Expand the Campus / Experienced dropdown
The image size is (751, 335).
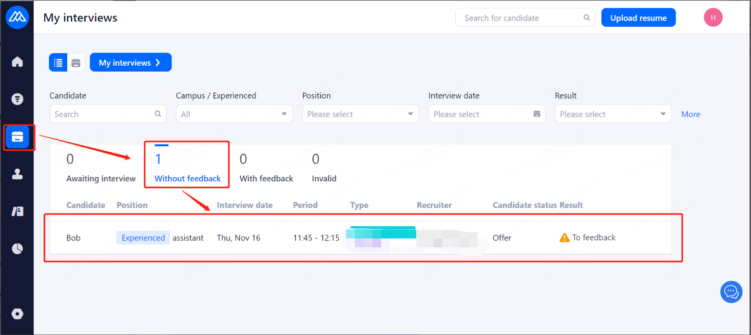(x=234, y=114)
